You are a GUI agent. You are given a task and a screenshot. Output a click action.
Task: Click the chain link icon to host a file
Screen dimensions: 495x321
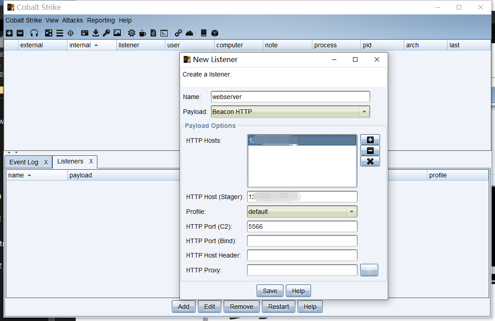pyautogui.click(x=179, y=33)
